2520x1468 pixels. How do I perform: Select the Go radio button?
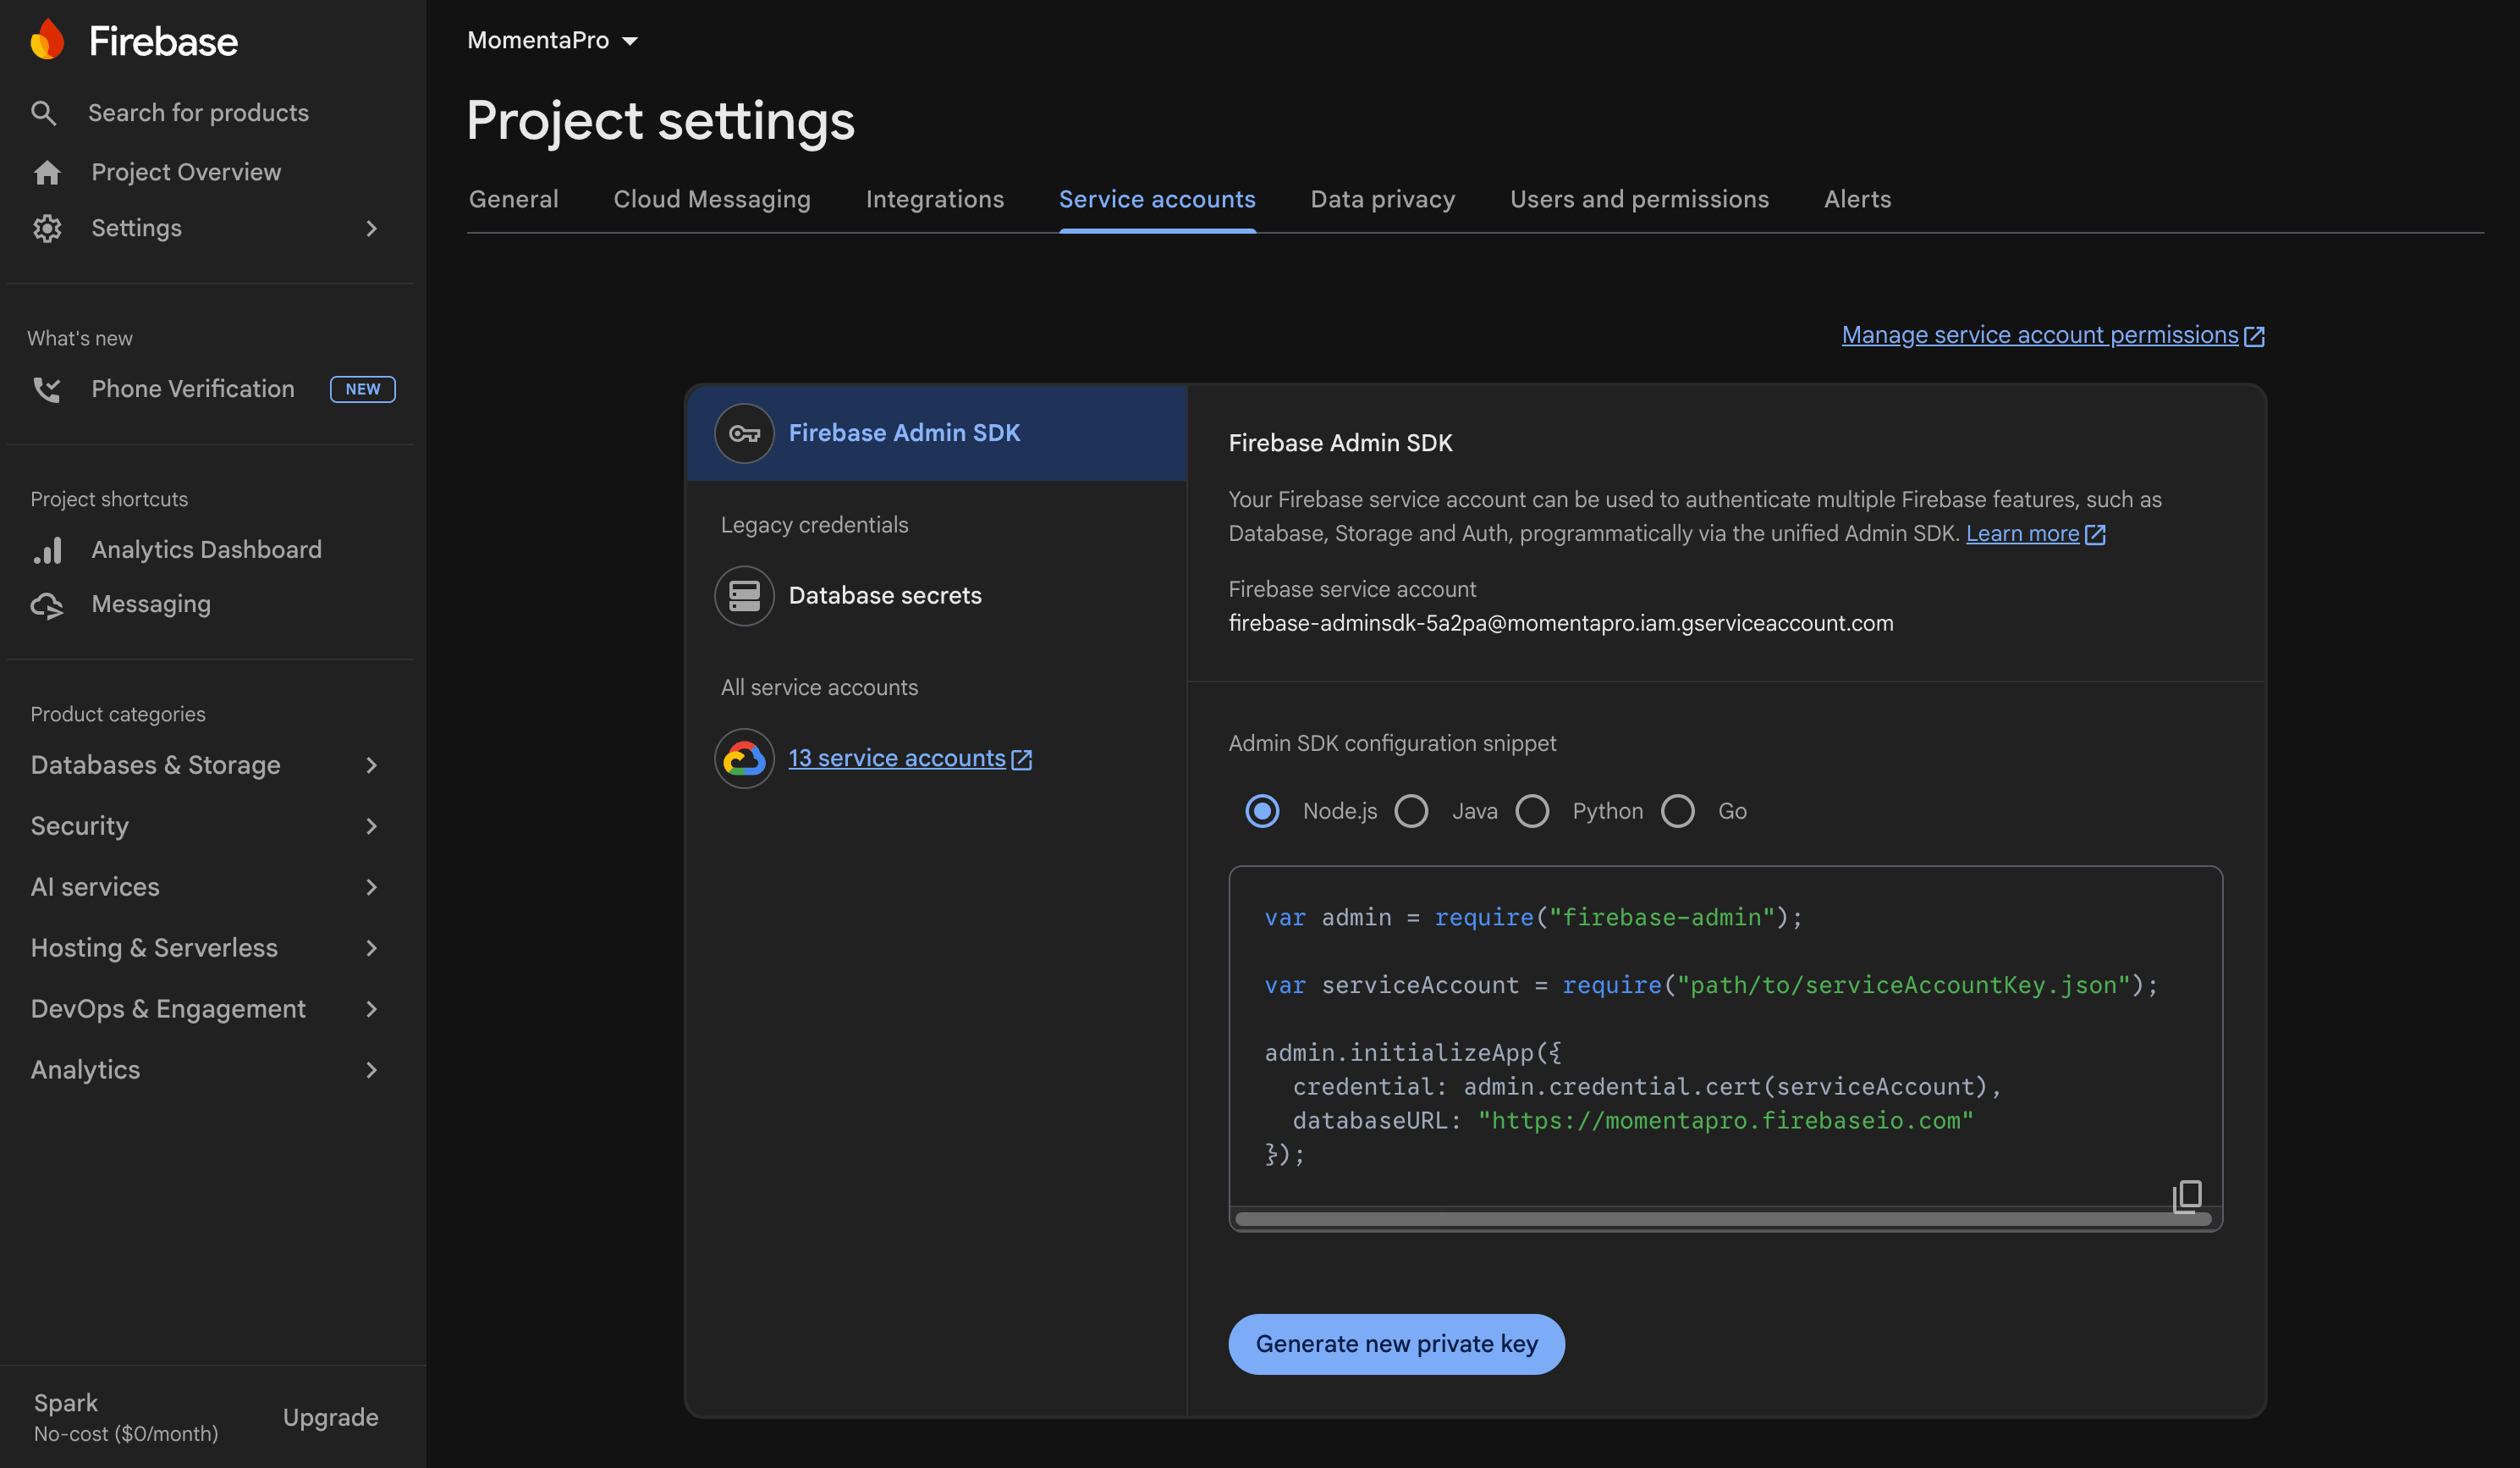pyautogui.click(x=1678, y=810)
